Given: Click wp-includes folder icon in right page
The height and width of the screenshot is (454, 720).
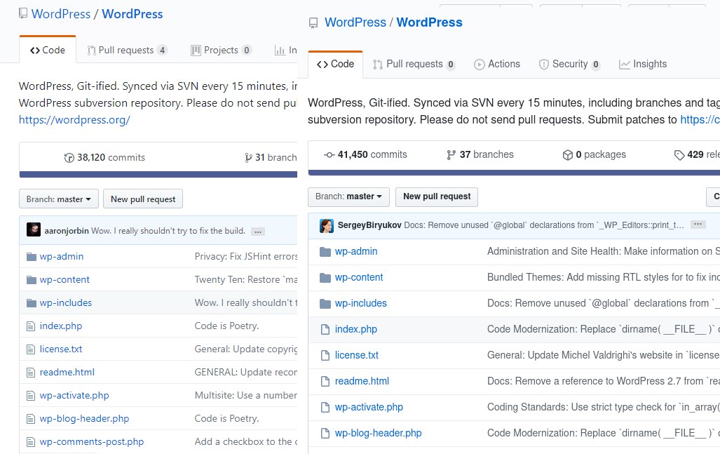Looking at the screenshot, I should tap(325, 303).
